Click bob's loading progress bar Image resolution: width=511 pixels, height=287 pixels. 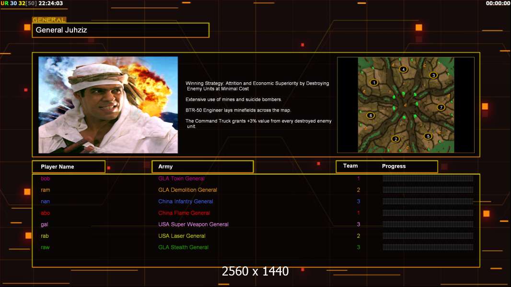(428, 178)
